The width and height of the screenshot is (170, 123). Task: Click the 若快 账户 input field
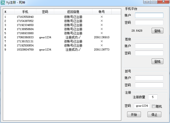[149, 46]
